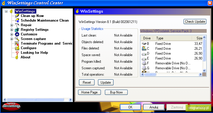The image size is (213, 113).
Task: Click the Buy Now button
Action: [x=116, y=92]
